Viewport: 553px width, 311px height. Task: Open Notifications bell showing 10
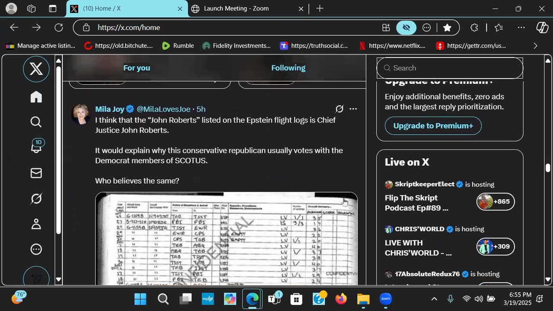37,146
